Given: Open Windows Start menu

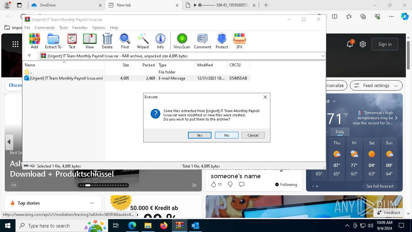Looking at the screenshot, I should point(8,226).
